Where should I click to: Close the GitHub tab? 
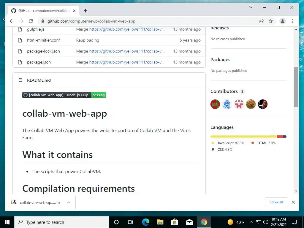tap(74, 11)
